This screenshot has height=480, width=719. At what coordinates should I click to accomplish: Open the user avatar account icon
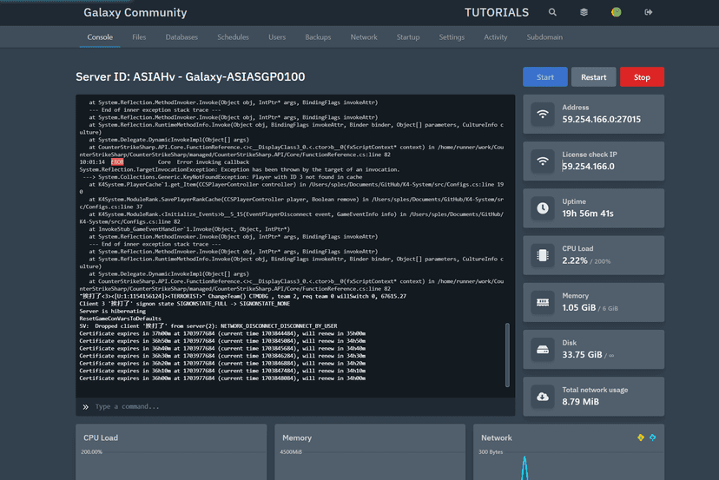(x=617, y=12)
